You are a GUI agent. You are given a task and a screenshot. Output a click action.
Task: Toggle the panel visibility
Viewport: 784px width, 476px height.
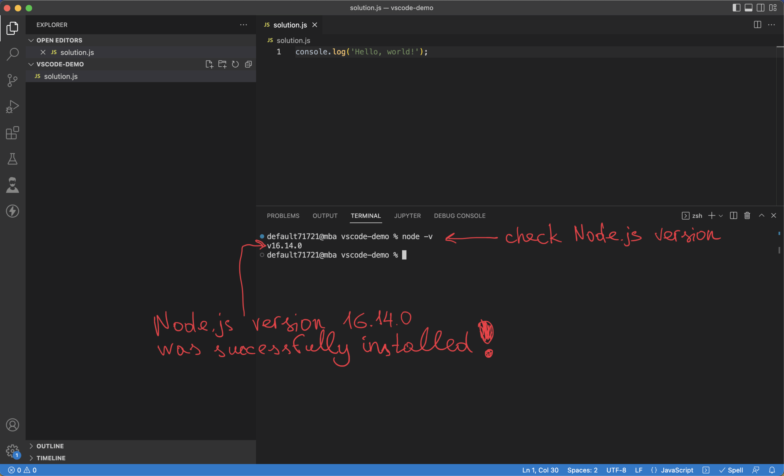click(749, 8)
